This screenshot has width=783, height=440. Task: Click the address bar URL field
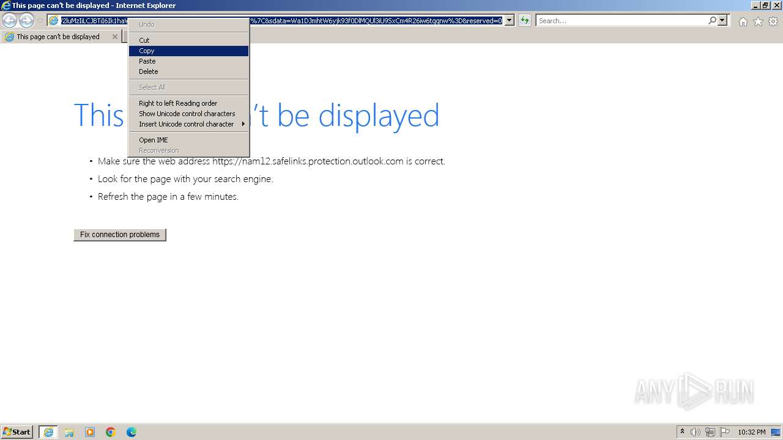pos(281,21)
